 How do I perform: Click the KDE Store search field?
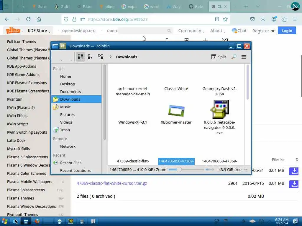click(x=145, y=31)
